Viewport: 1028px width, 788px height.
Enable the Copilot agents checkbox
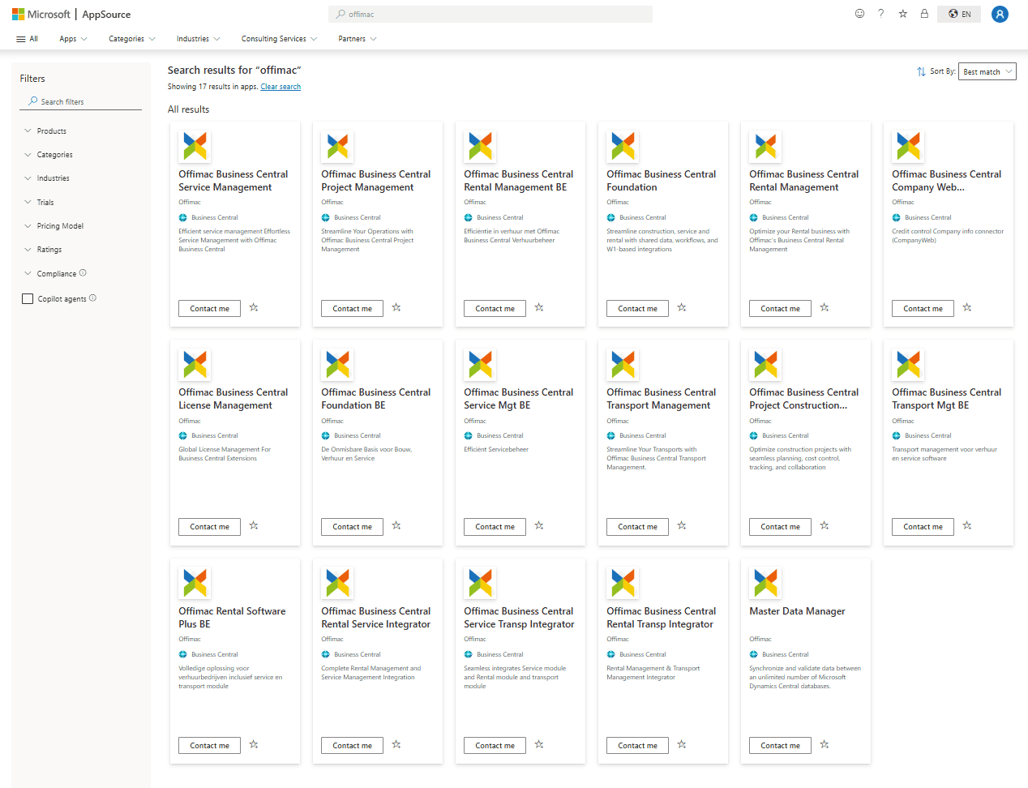coord(28,298)
